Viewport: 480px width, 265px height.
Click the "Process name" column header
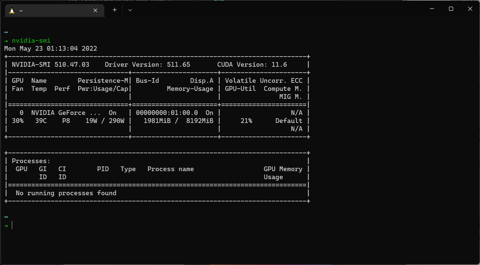(171, 169)
